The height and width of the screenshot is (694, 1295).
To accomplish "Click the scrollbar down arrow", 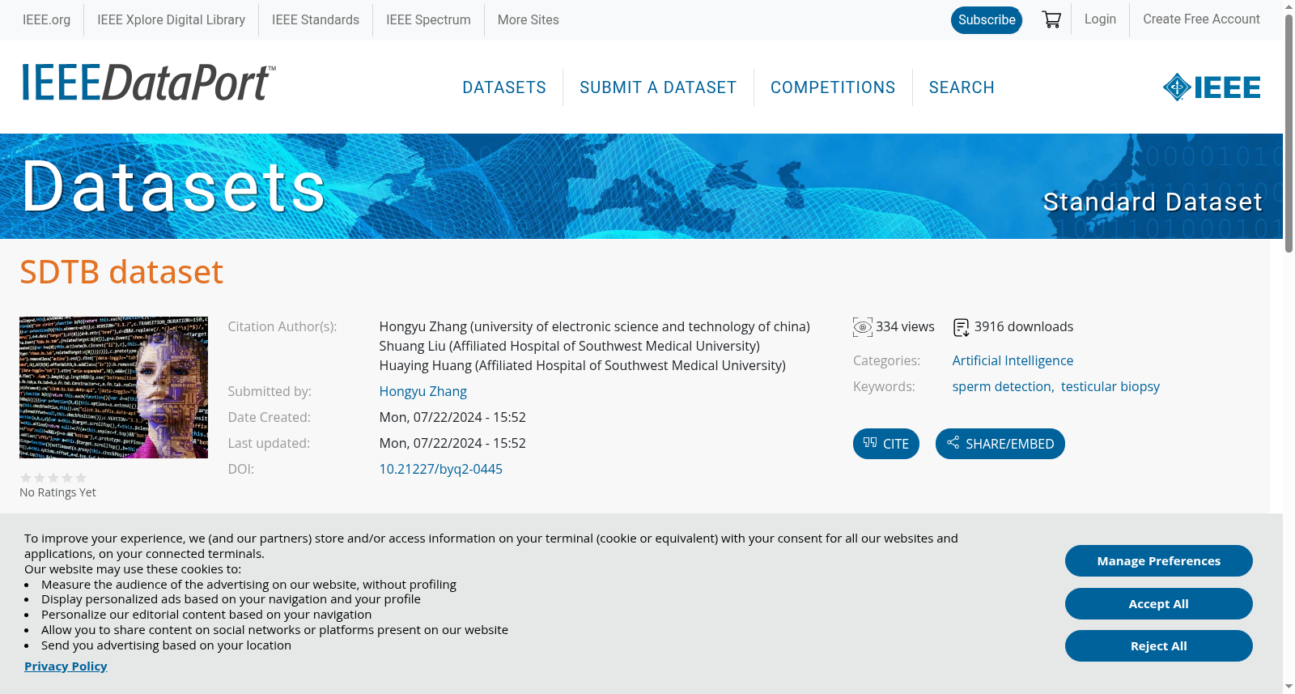I will (1289, 687).
